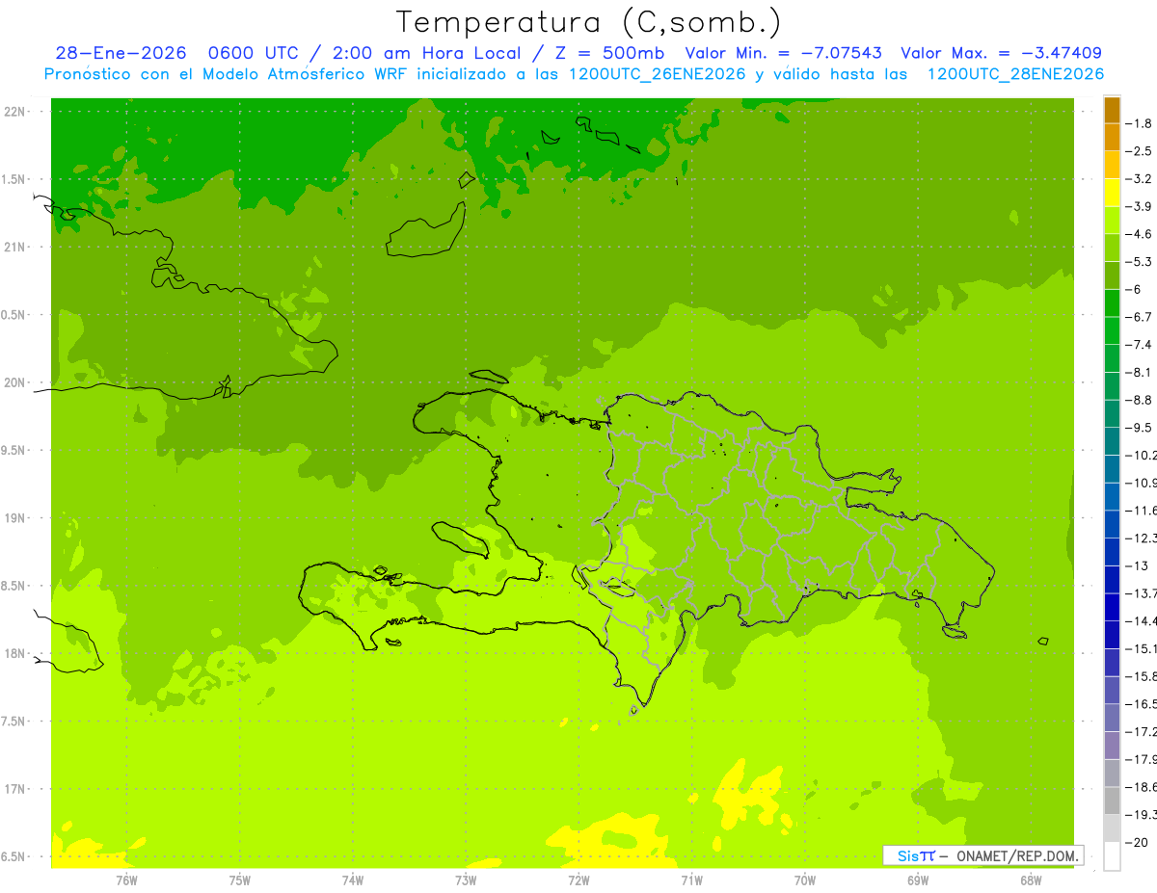Screen dimensions: 1157x893
Task: Click the -13 colorbar value
Action: click(1137, 565)
